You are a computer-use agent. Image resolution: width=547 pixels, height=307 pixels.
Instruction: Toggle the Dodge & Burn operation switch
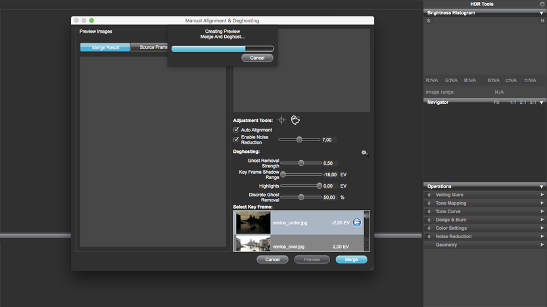point(429,220)
